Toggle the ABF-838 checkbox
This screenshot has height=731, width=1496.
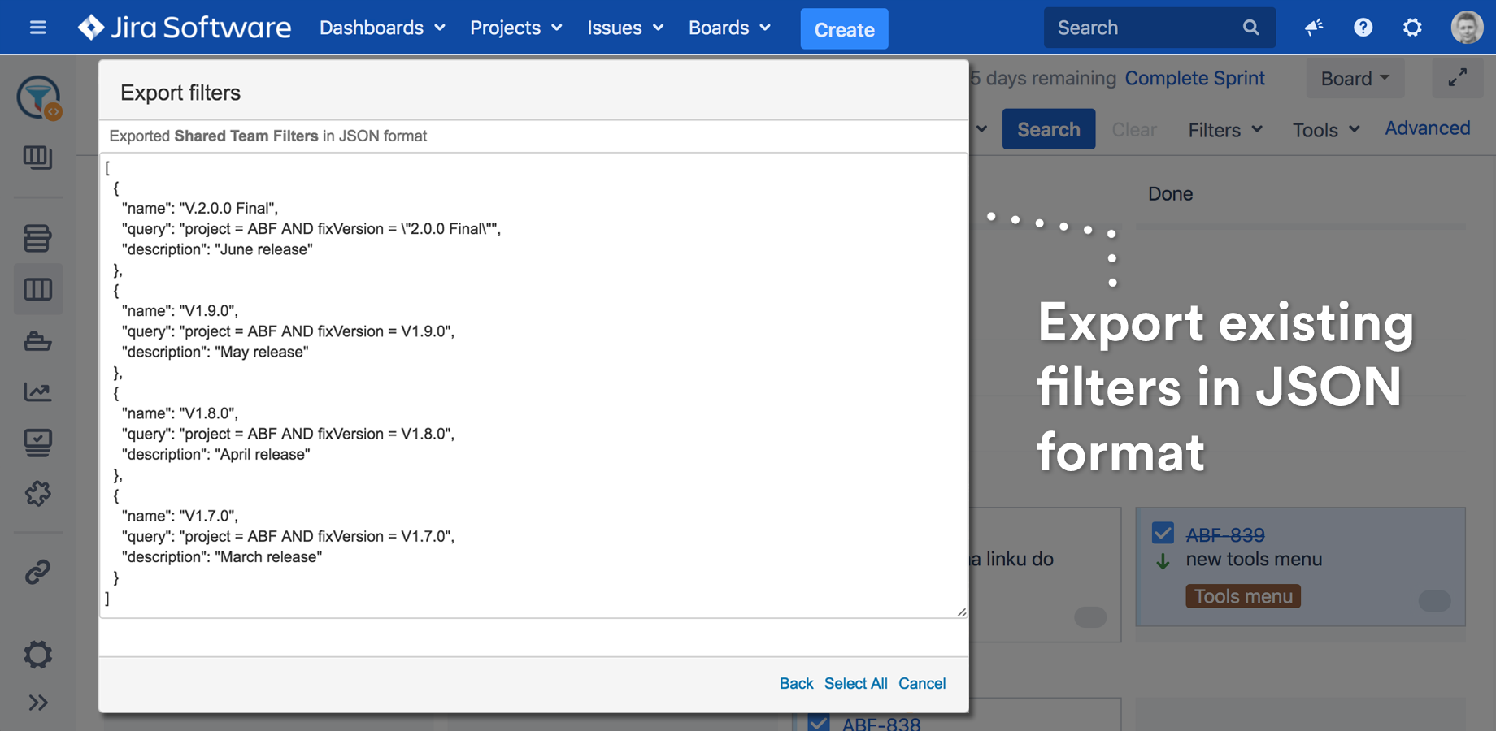819,722
